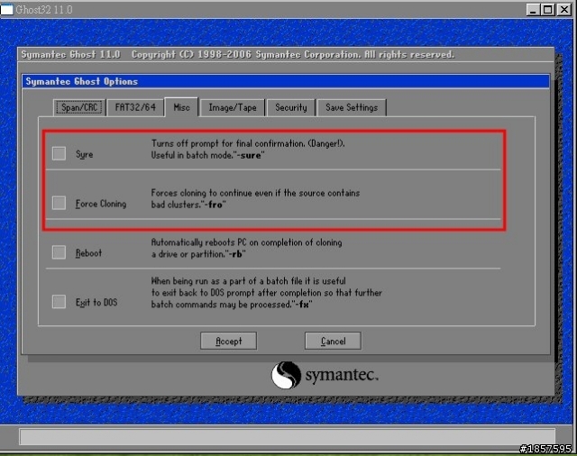The width and height of the screenshot is (577, 456).
Task: Click the Symantec logo icon
Action: pos(286,375)
